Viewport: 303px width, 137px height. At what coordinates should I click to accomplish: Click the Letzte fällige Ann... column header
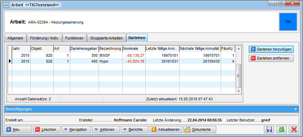click(x=162, y=49)
